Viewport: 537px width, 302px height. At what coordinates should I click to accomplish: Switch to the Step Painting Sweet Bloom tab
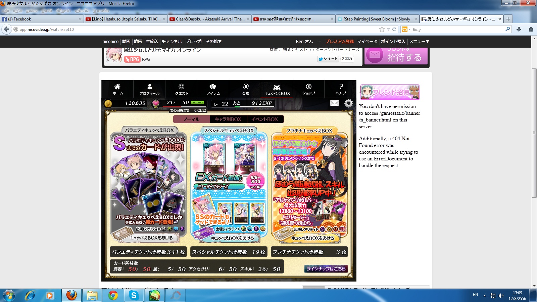coord(377,19)
